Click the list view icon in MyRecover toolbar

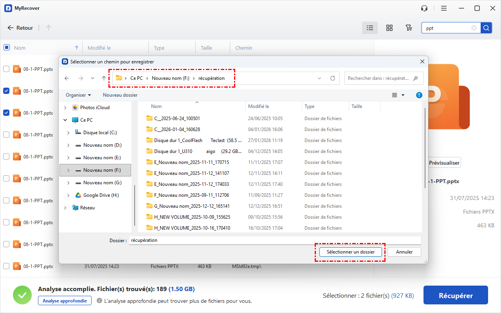click(369, 28)
